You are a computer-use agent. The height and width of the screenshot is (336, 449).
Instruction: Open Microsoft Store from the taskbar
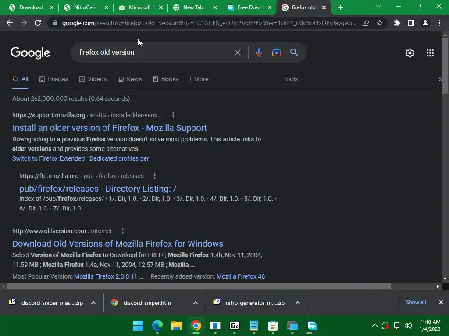coord(273,325)
